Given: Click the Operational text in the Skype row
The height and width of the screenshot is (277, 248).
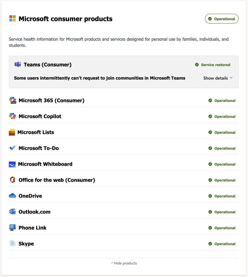Looking at the screenshot, I should [x=225, y=244].
